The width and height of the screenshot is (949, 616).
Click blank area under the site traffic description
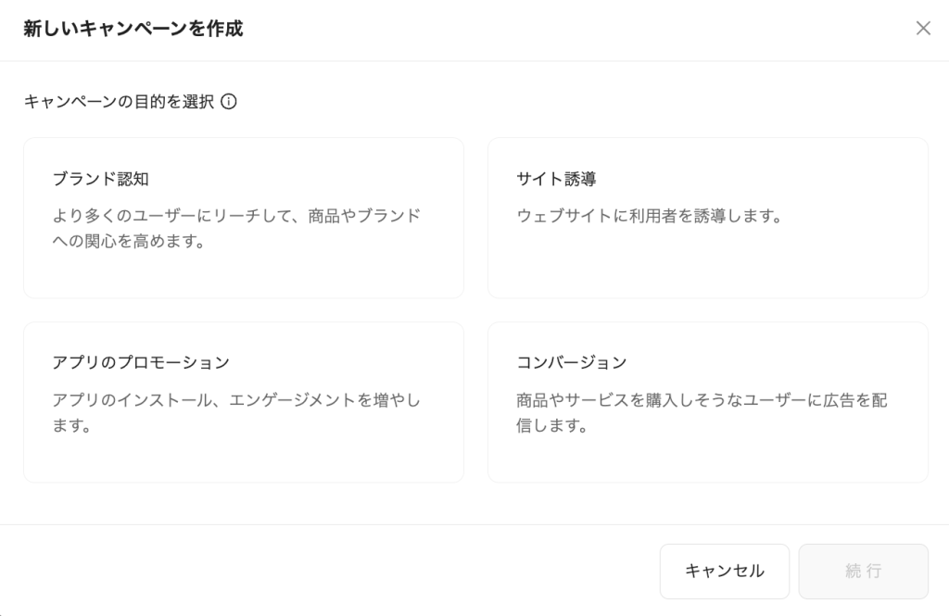[x=707, y=264]
